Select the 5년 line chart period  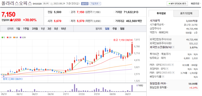[56, 29]
